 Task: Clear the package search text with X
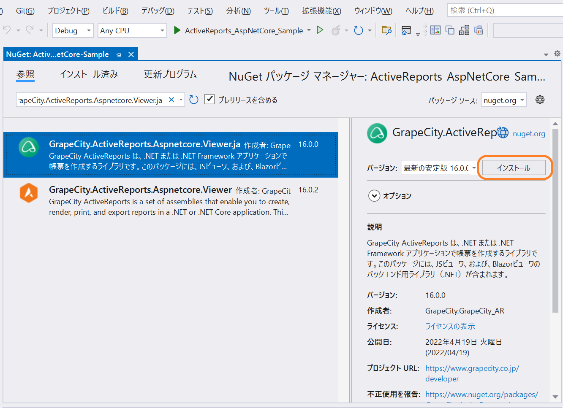coord(171,100)
